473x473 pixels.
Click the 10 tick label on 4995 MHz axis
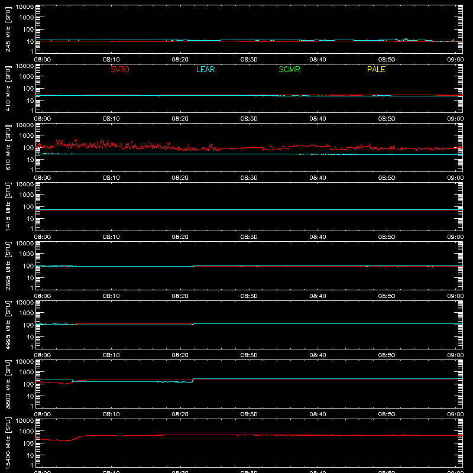click(30, 337)
